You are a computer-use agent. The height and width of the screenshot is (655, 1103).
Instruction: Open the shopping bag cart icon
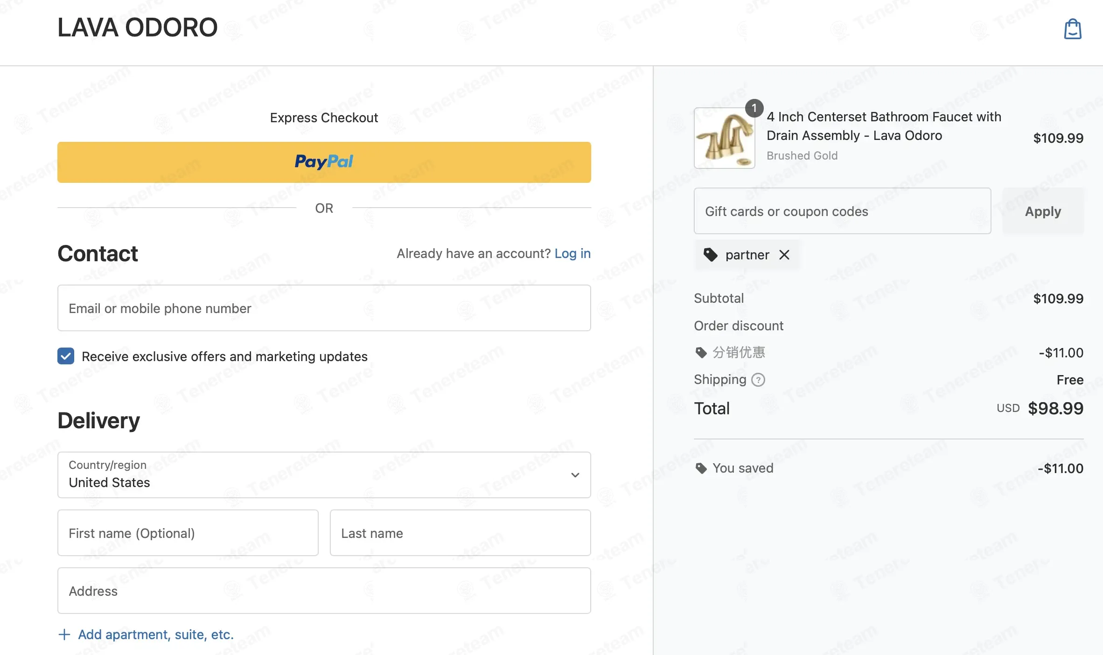point(1073,29)
